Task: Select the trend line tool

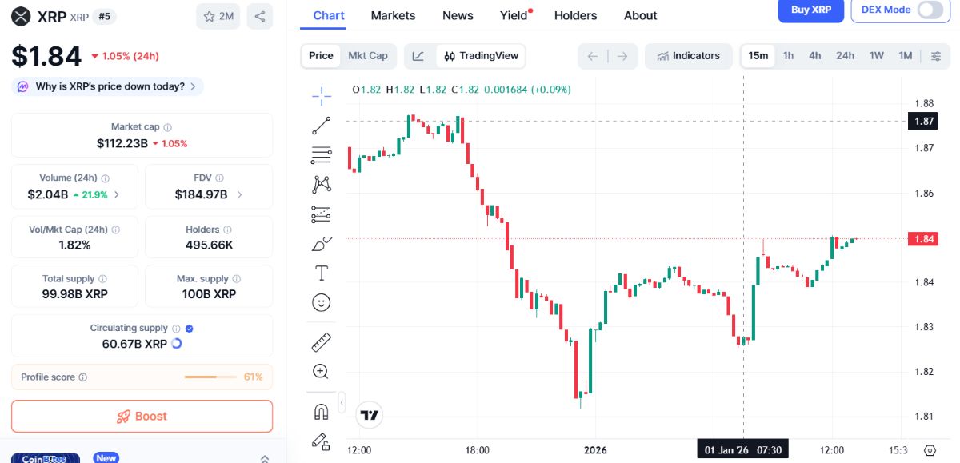Action: point(321,125)
